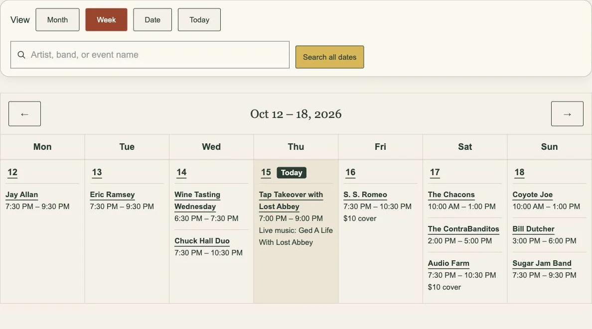Open the S. S. Romeo event

365,195
